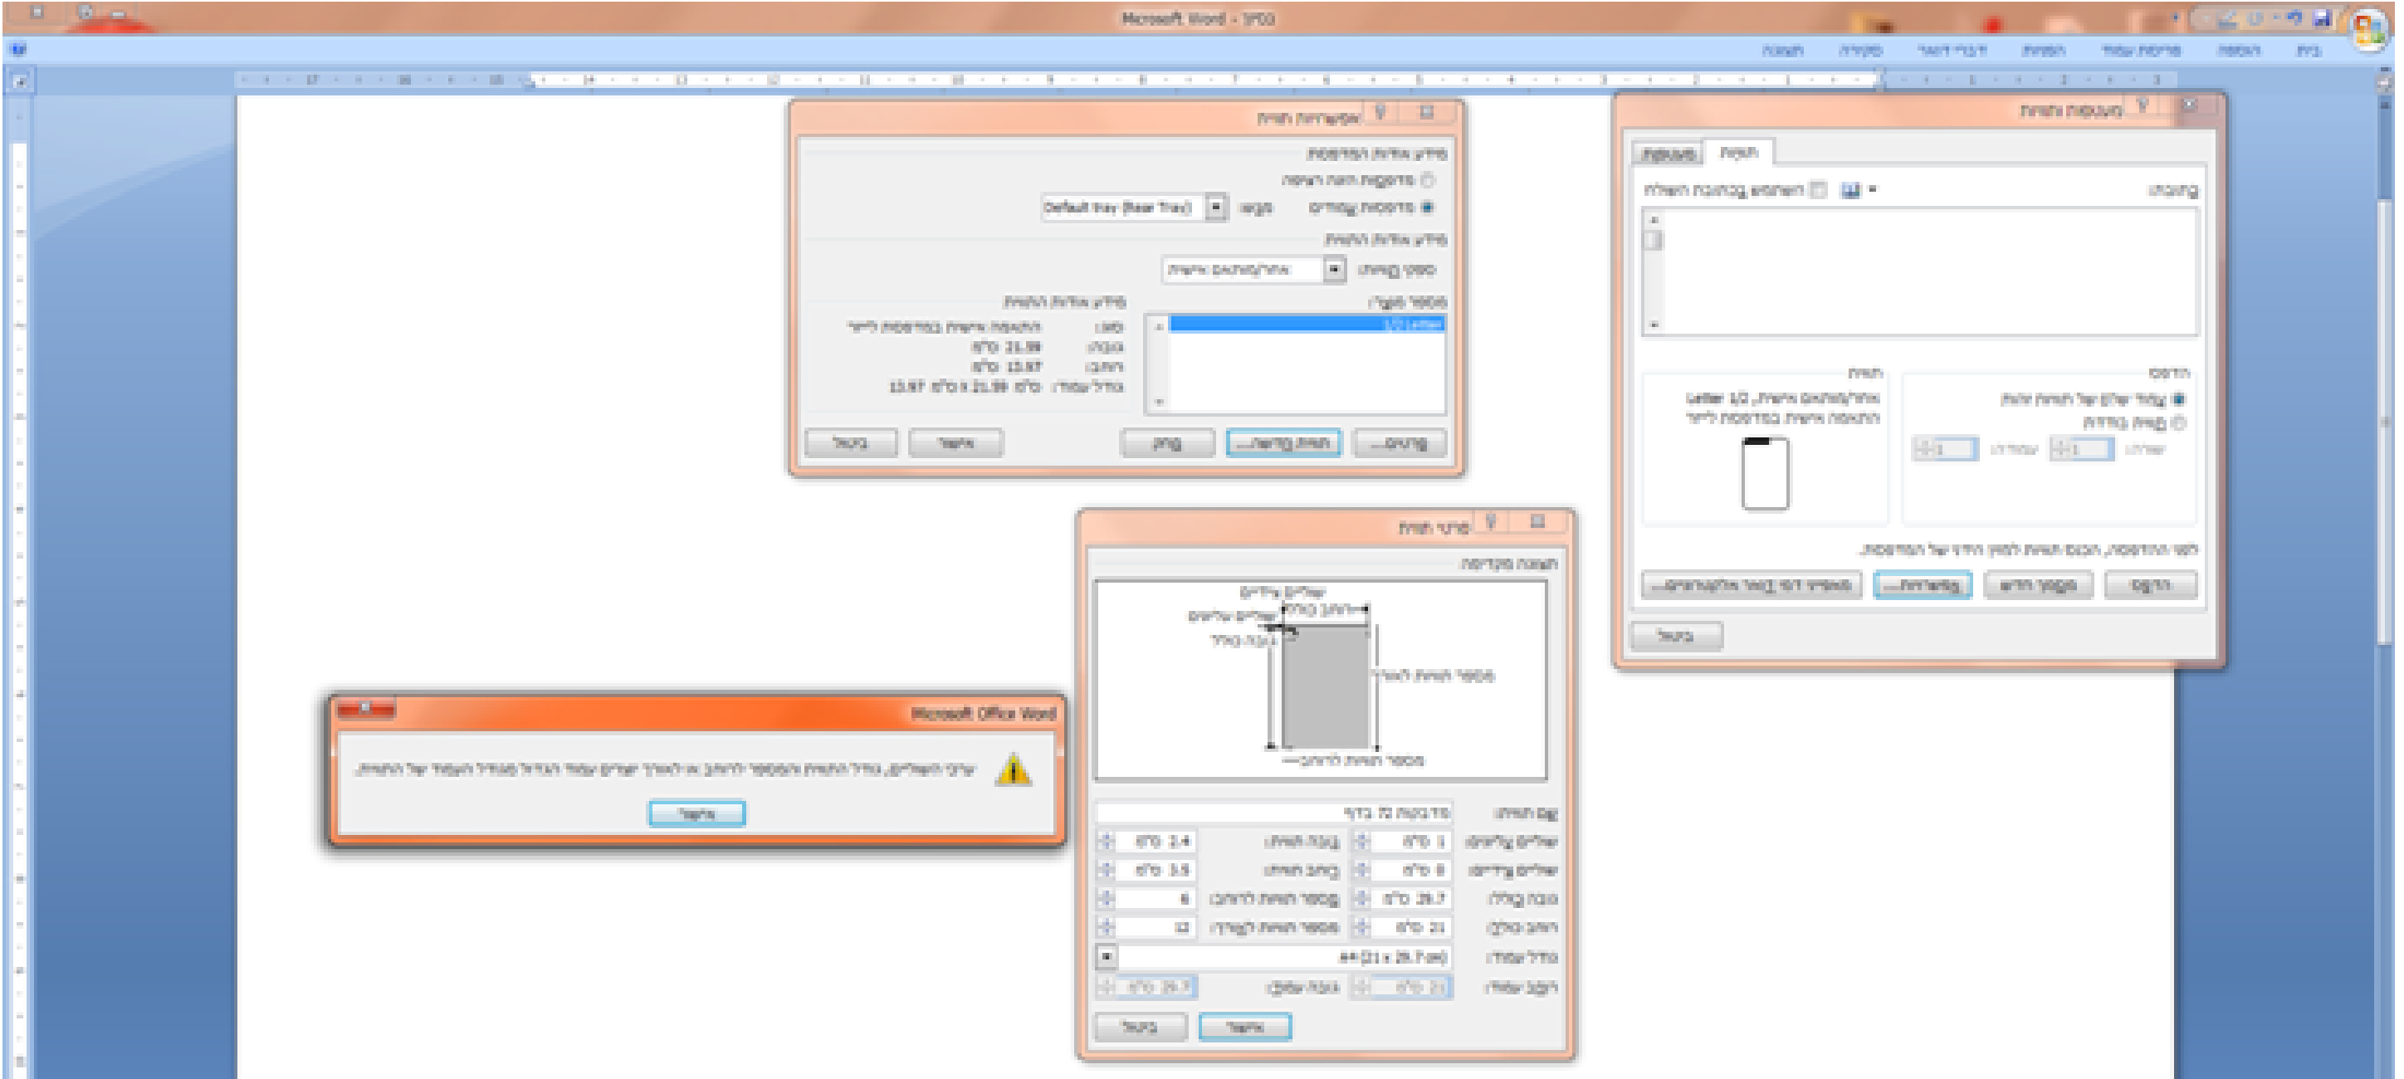Click the Save icon in Quick Access toolbar
The height and width of the screenshot is (1079, 2404).
2322,17
